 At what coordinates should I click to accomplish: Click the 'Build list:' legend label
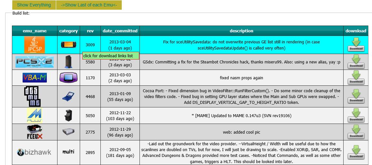[x=21, y=13]
